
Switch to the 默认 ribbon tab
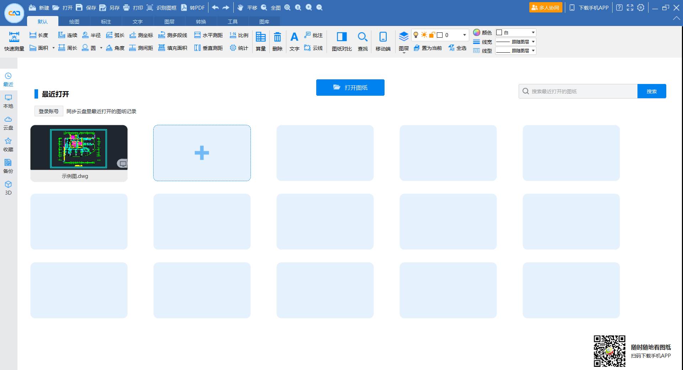[43, 21]
